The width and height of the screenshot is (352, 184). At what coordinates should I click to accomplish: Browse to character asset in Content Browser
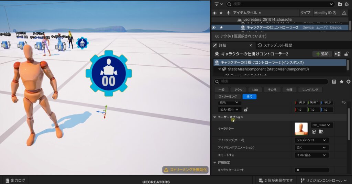321,132
